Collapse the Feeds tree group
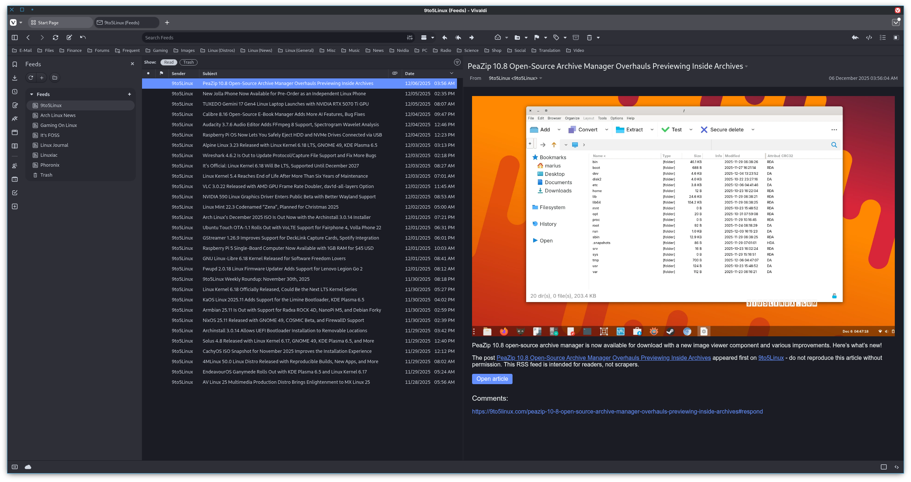The height and width of the screenshot is (482, 911). pos(32,95)
